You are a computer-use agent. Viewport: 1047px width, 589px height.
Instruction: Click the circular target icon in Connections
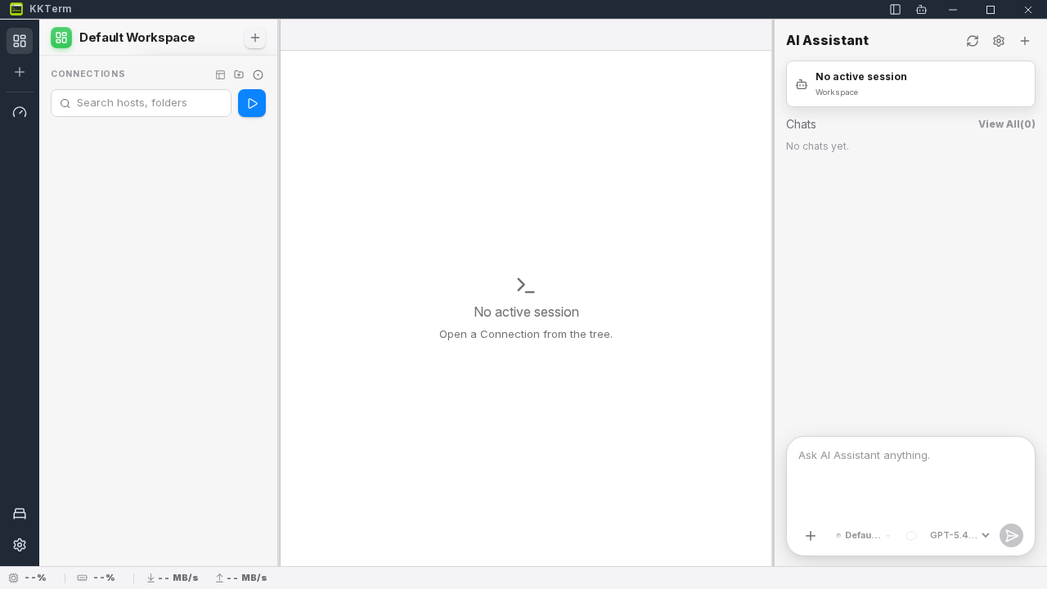click(x=258, y=74)
